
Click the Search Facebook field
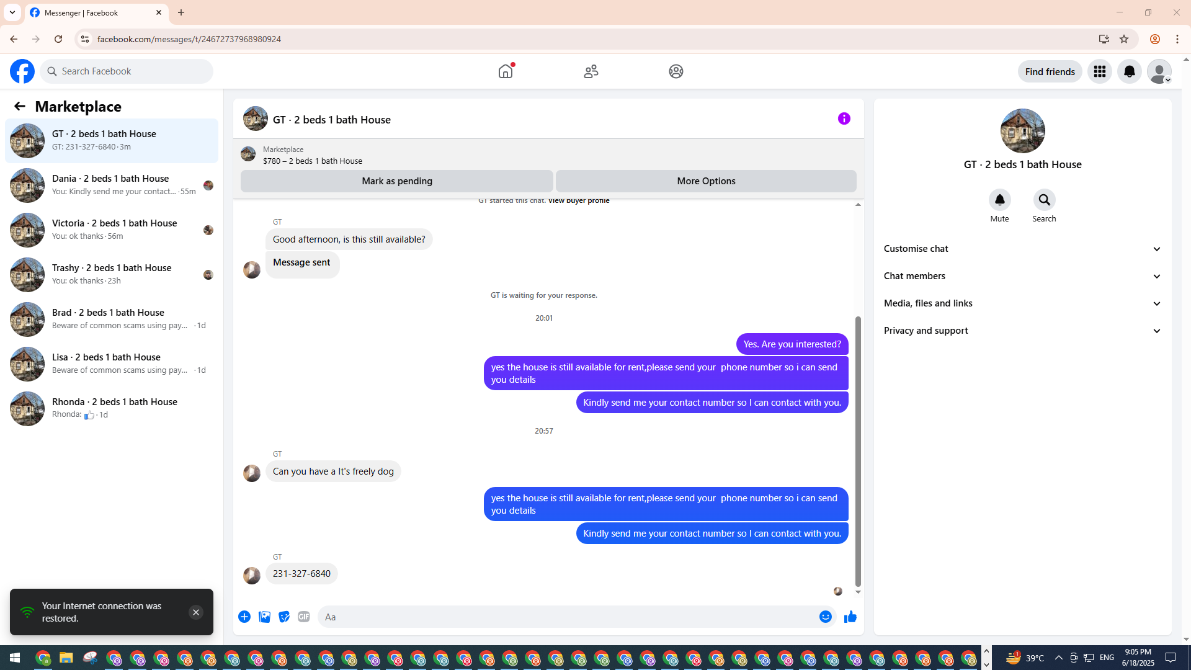coord(127,71)
